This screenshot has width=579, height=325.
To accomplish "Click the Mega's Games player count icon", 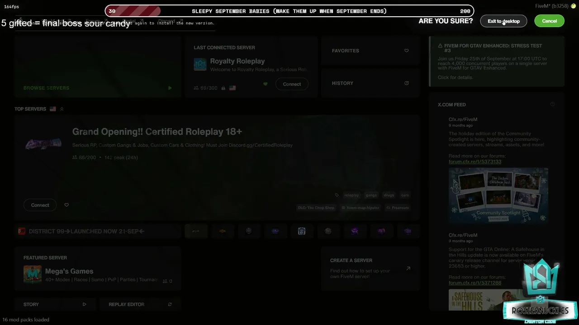I will tap(165, 281).
